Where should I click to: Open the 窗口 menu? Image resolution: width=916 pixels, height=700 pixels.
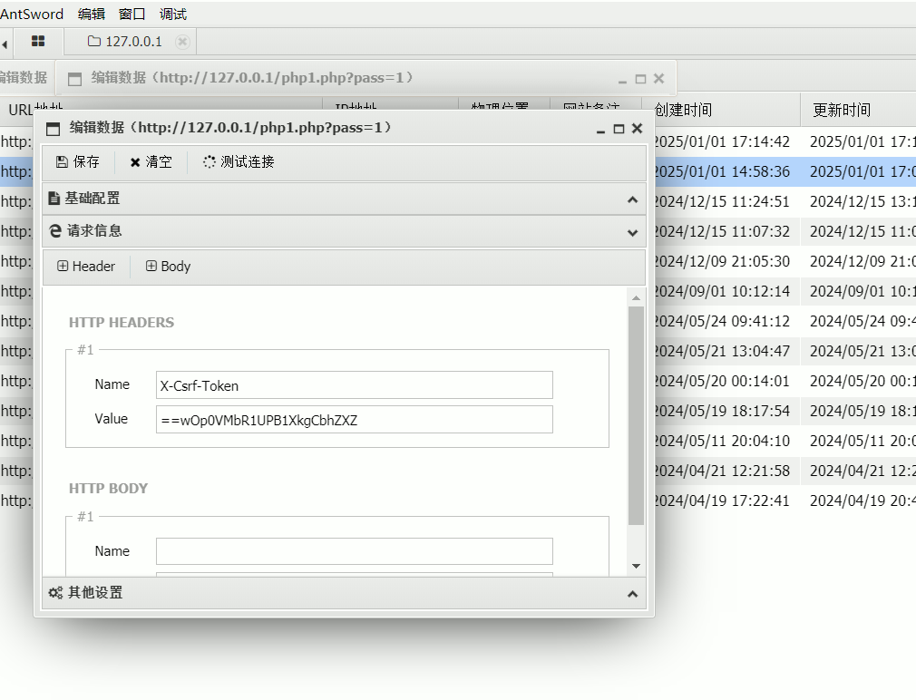[x=132, y=14]
